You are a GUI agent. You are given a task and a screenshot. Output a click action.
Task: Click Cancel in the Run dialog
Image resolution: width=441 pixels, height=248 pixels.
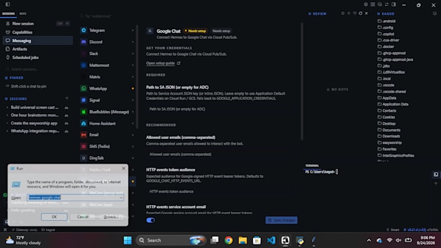click(82, 217)
